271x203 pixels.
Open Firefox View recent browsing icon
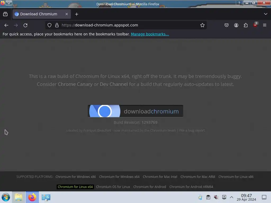click(5, 14)
